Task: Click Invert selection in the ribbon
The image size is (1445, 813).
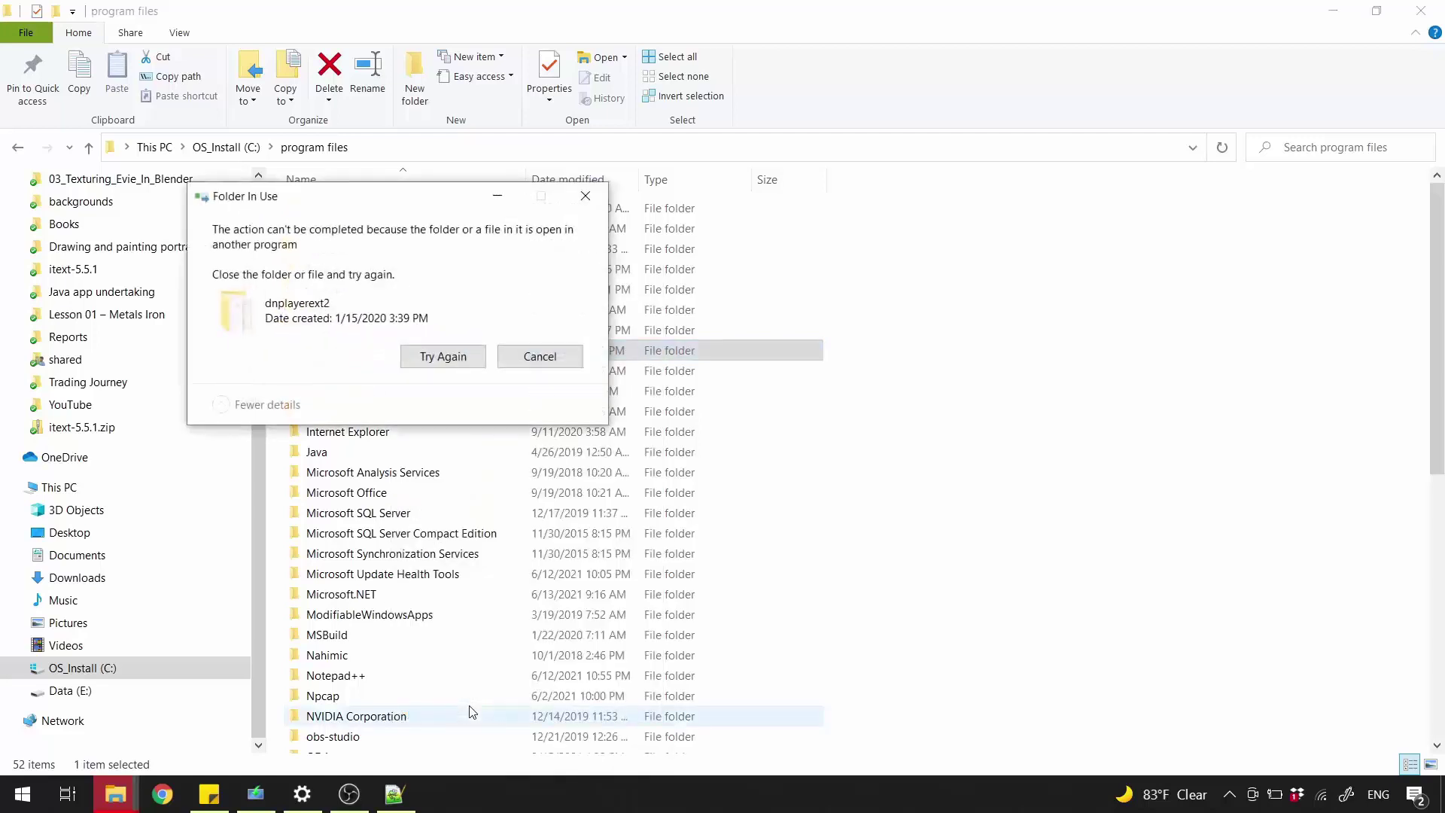Action: 683,96
